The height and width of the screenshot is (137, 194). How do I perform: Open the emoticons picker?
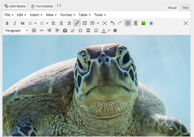96,31
